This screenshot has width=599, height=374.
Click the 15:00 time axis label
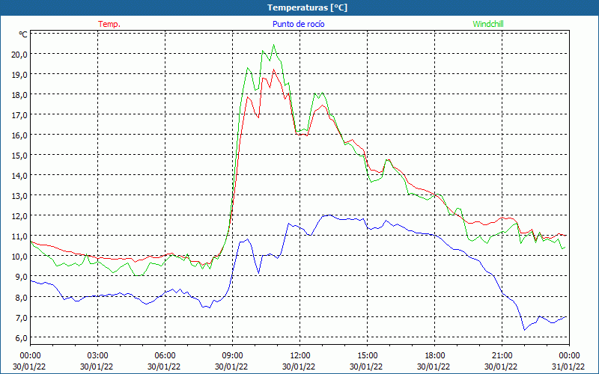pyautogui.click(x=367, y=356)
